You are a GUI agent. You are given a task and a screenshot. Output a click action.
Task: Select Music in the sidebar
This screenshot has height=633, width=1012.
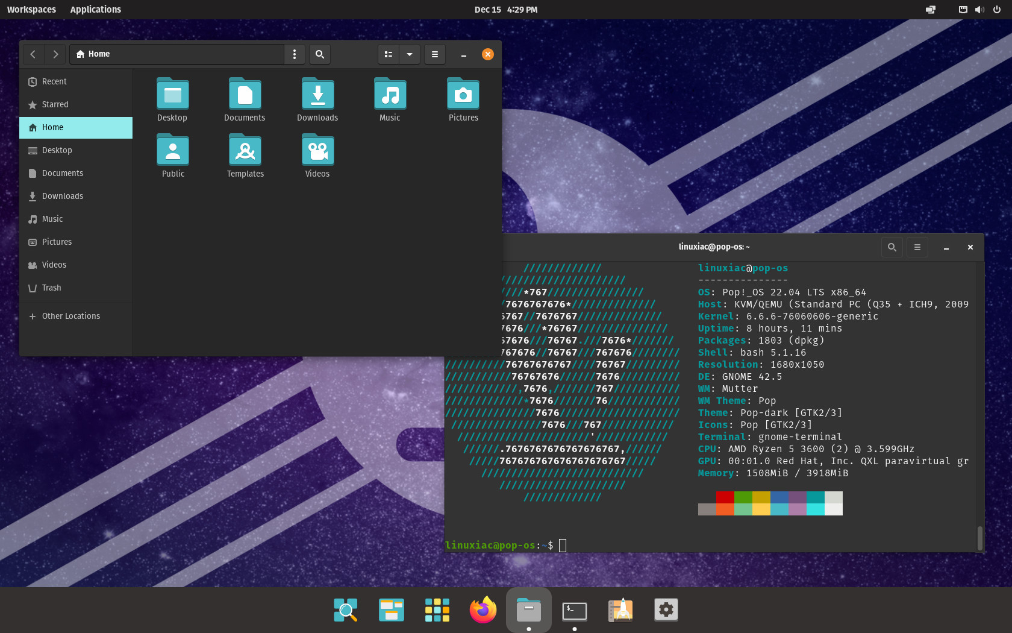(x=76, y=219)
